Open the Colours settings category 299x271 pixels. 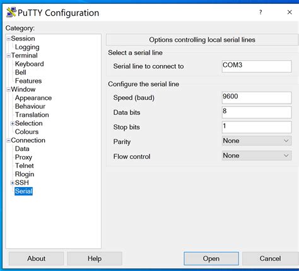point(26,132)
